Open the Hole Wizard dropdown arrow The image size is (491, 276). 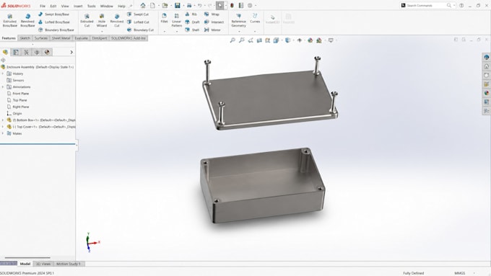click(x=102, y=31)
